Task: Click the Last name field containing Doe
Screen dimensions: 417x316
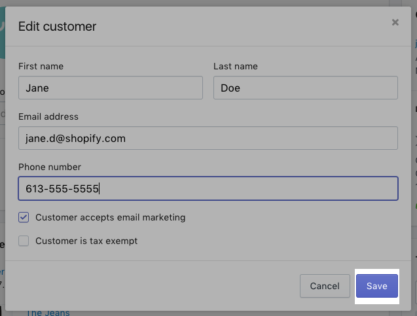Action: click(x=306, y=88)
